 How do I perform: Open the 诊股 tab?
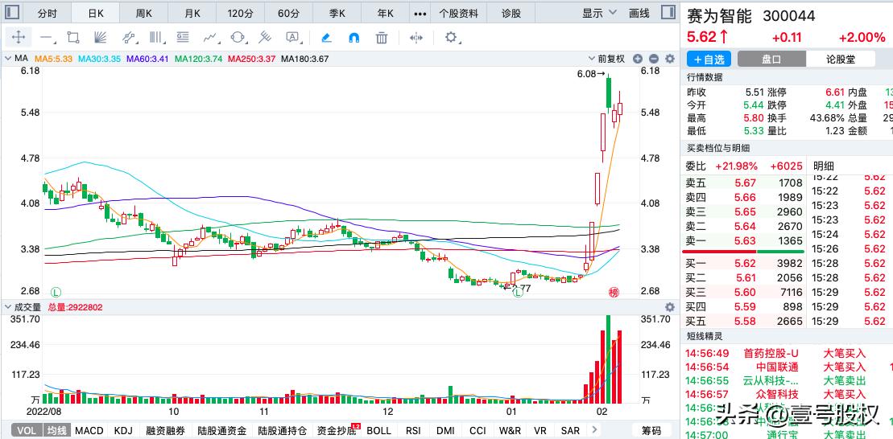coord(511,13)
